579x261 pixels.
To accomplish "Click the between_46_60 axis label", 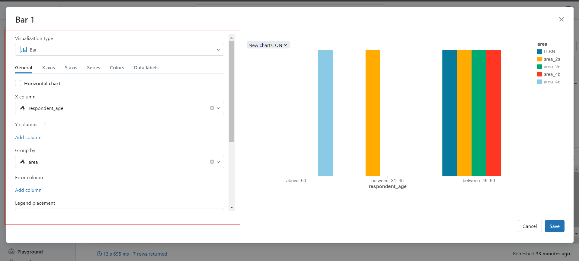I will pos(479,181).
